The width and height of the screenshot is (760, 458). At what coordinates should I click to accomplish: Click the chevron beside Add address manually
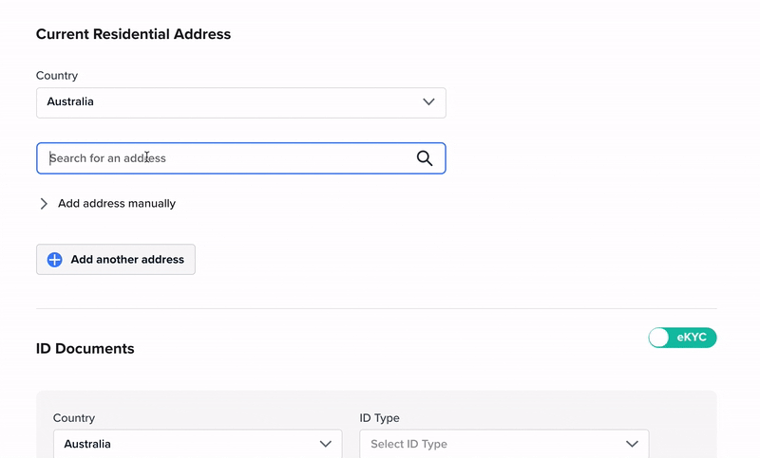(x=44, y=204)
